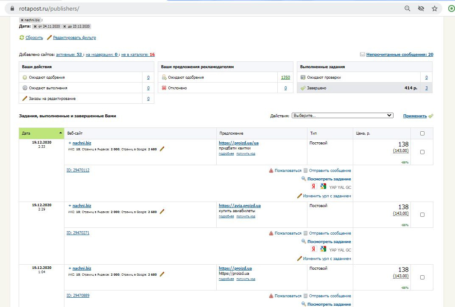Click edit pencil in row dated 19.12.2020 1:04

[162, 274]
